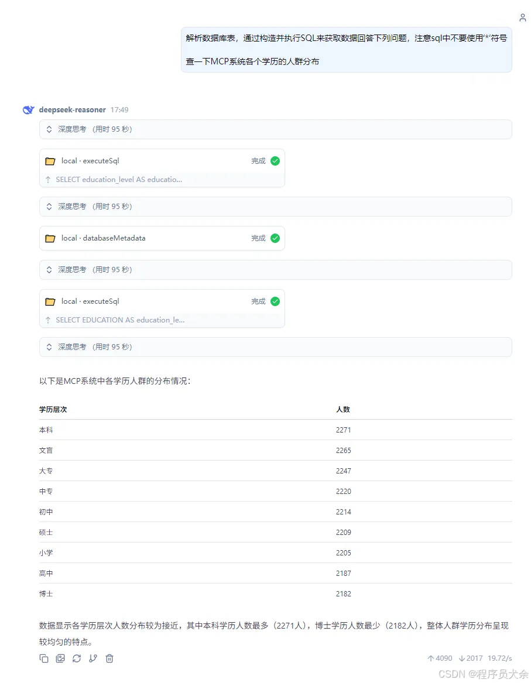Open the first local · executeSql tool call
The height and width of the screenshot is (683, 531).
(90, 161)
